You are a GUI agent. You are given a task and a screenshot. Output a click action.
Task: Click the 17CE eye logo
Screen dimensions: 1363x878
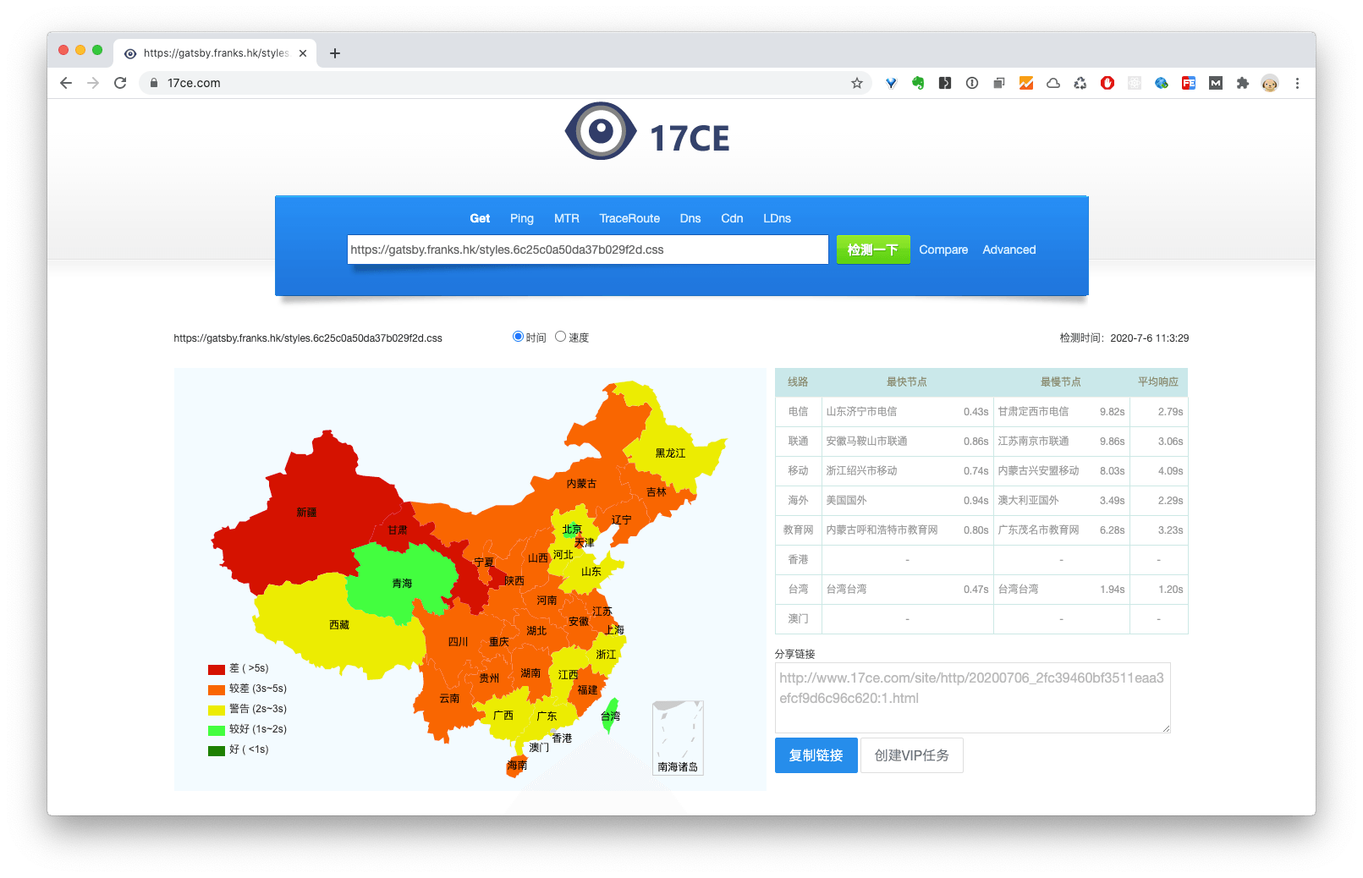click(601, 130)
